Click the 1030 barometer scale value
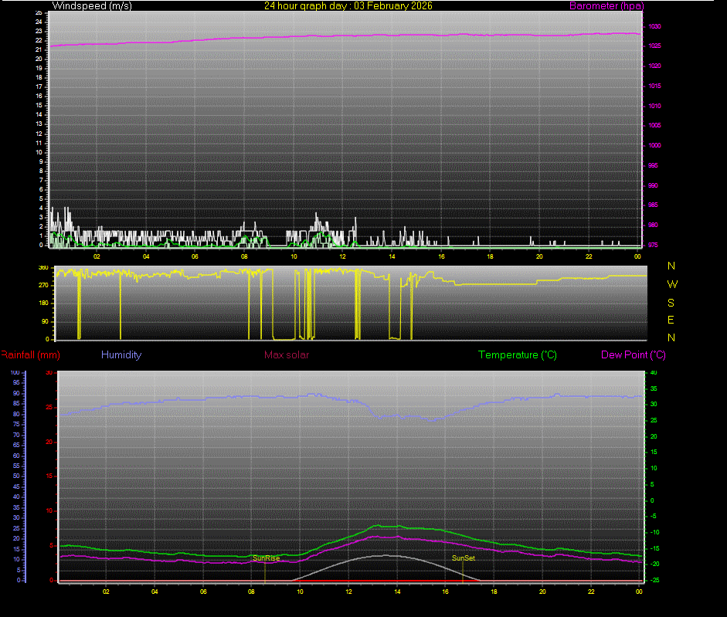 [654, 26]
